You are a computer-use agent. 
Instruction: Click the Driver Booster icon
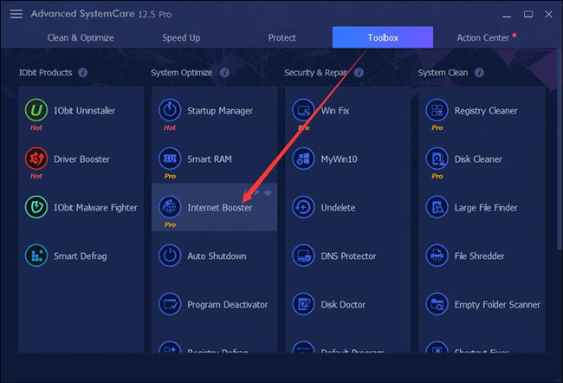(x=36, y=159)
